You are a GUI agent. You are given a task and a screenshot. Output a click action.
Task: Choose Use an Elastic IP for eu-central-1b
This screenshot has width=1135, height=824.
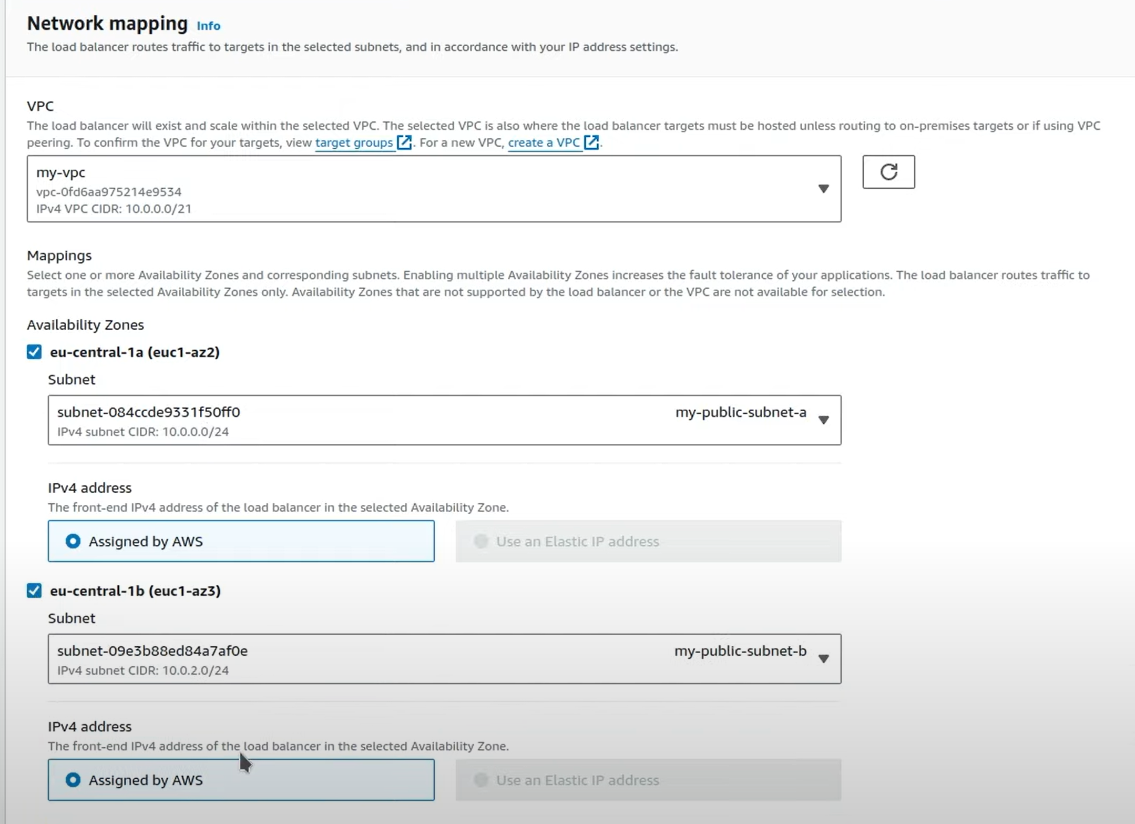[x=480, y=780]
